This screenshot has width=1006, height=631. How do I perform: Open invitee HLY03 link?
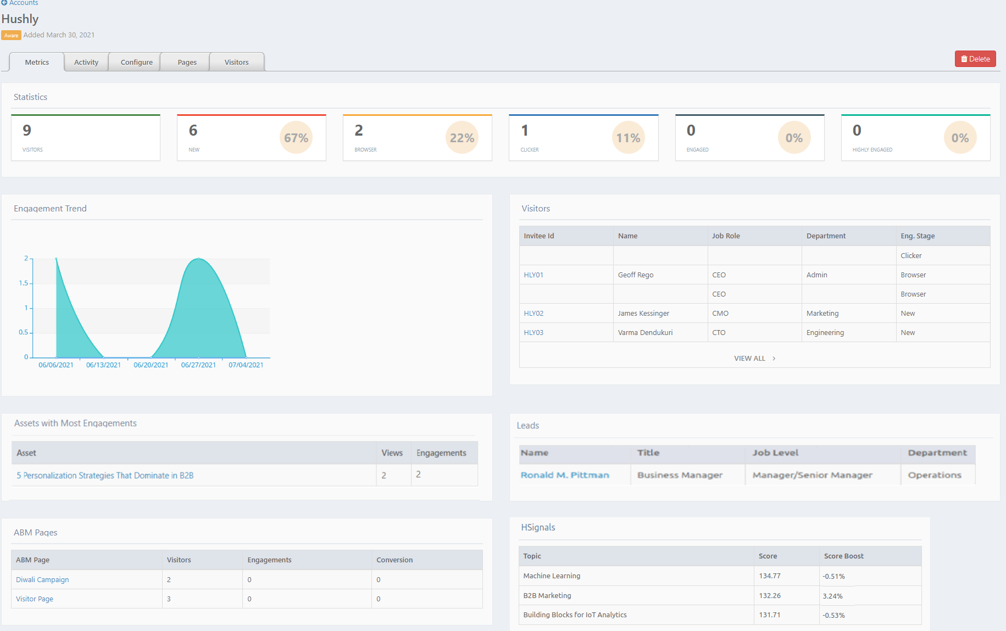pyautogui.click(x=533, y=333)
